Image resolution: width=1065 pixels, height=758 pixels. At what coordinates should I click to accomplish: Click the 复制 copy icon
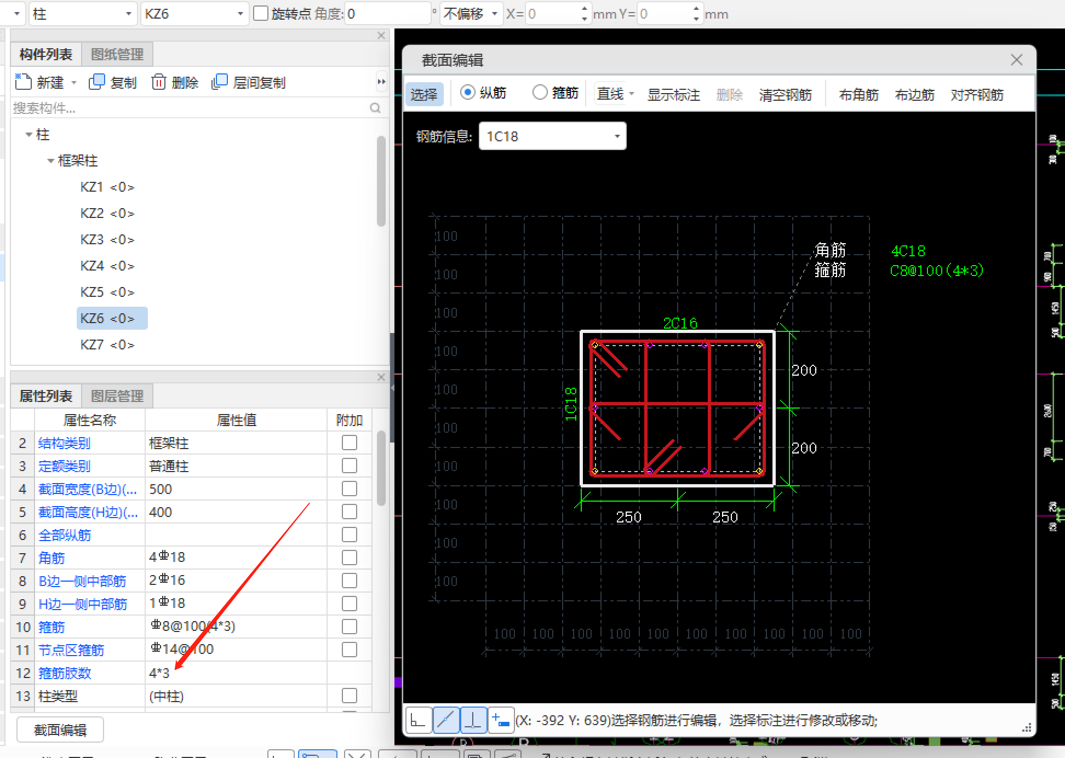(x=97, y=82)
